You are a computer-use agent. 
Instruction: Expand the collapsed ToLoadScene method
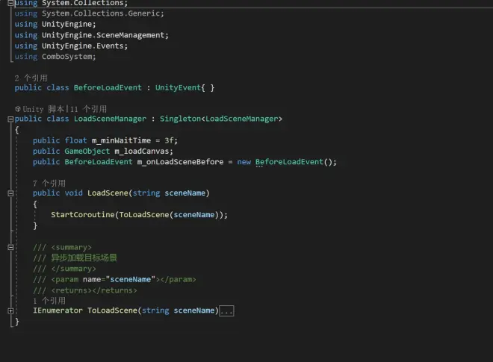(x=10, y=310)
